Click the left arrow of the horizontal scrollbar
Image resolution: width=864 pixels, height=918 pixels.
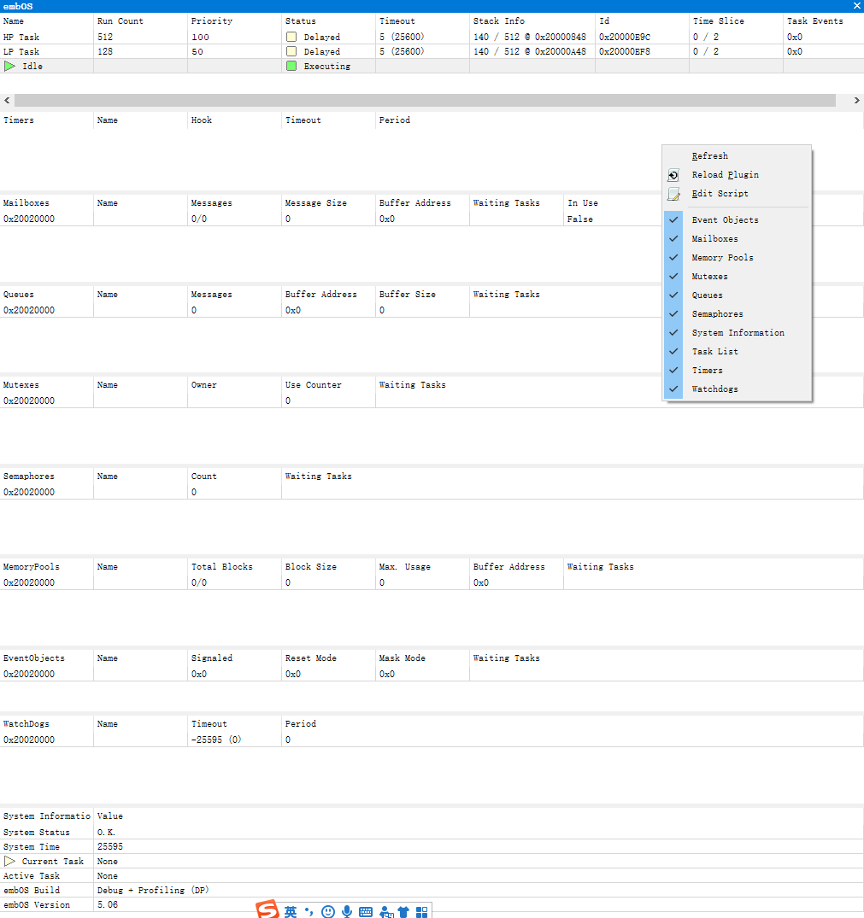(x=7, y=100)
